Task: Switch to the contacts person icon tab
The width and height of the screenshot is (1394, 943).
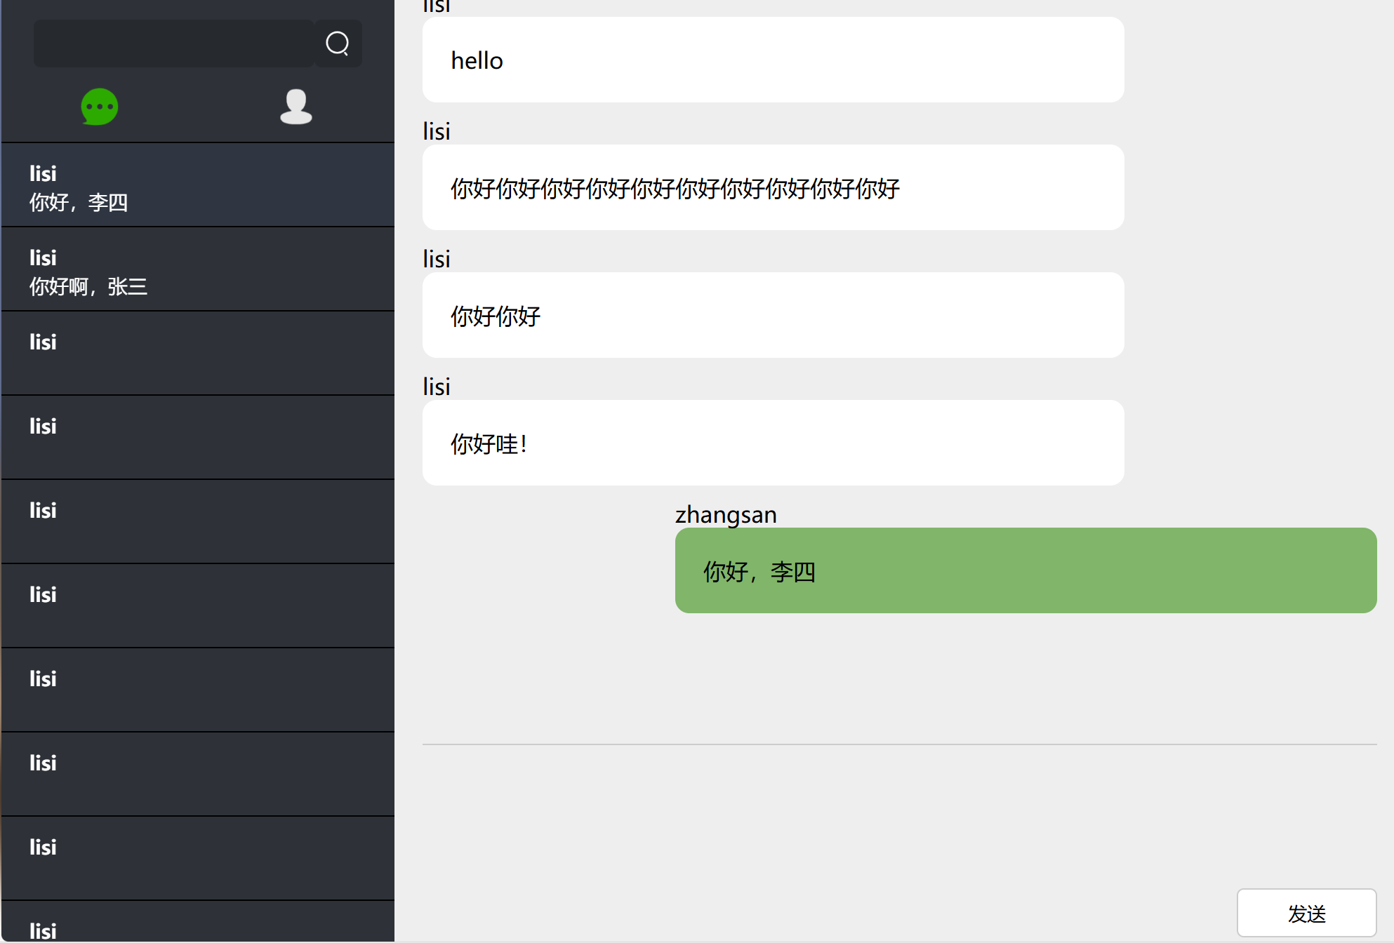Action: click(296, 107)
